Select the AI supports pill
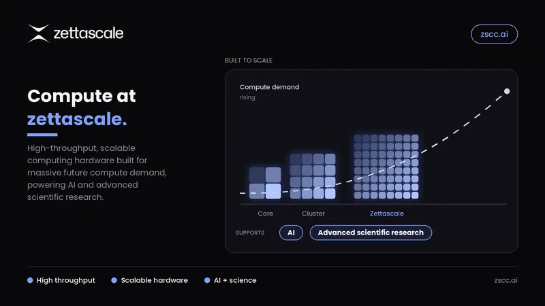The image size is (545, 306). point(291,233)
